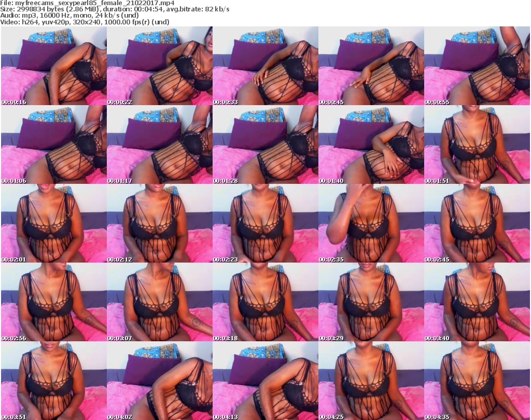This screenshot has height=420, width=531.
Task: Select the thumbnail stamped 00:04:02
Action: [160, 381]
